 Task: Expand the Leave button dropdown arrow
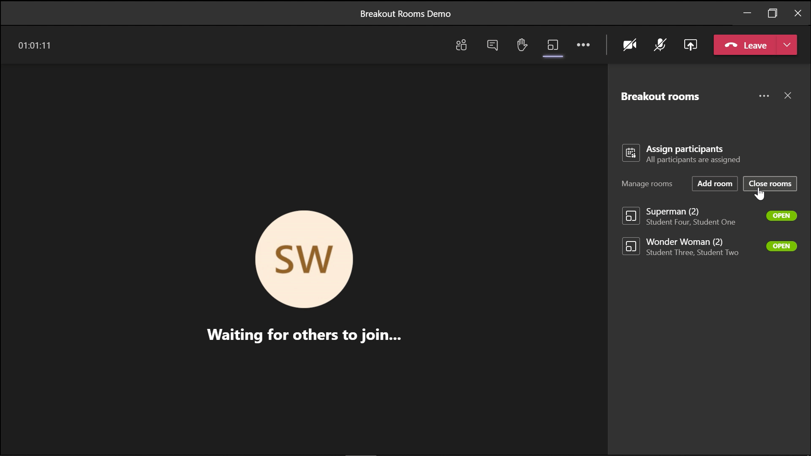[787, 45]
